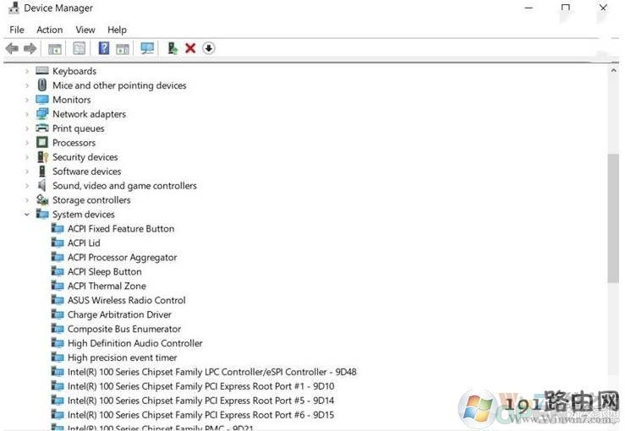Click the Mice and other pointing devices icon
This screenshot has height=431, width=625.
[41, 85]
